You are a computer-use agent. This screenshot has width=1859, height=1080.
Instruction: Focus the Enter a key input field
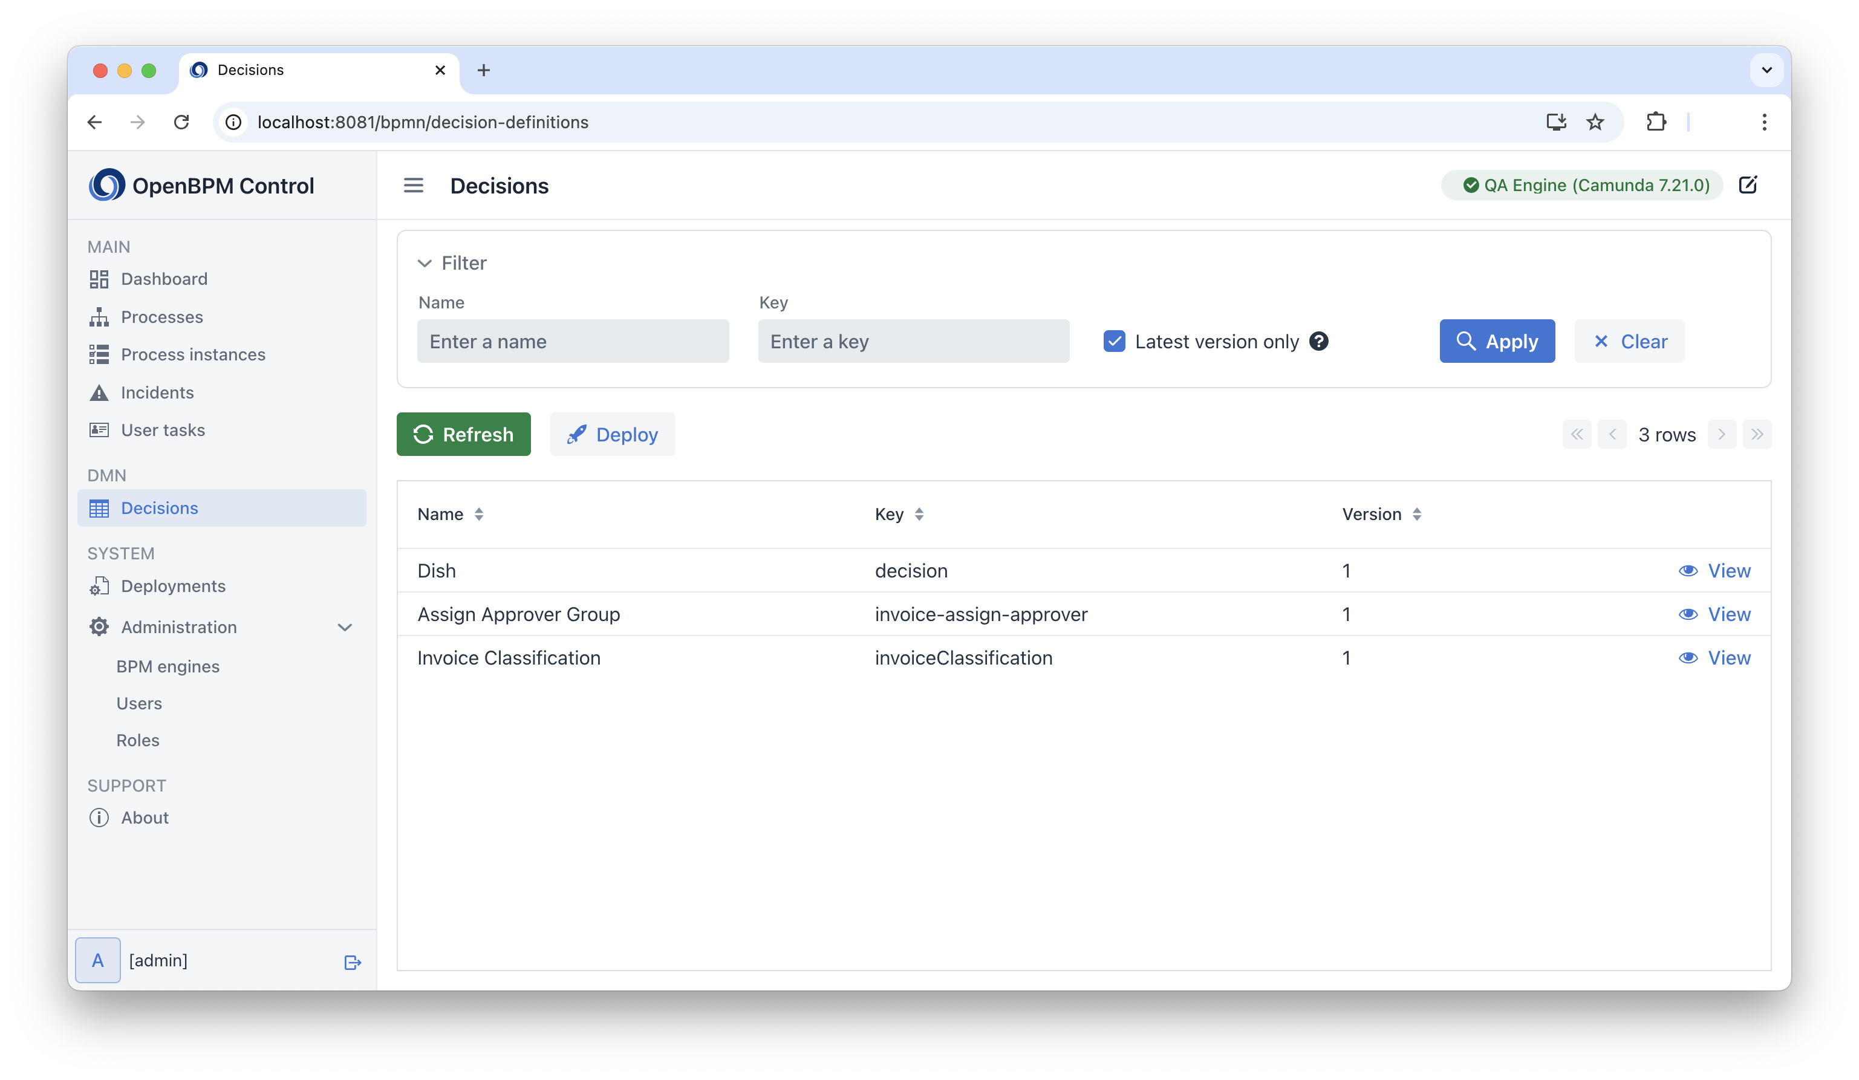[x=913, y=341]
